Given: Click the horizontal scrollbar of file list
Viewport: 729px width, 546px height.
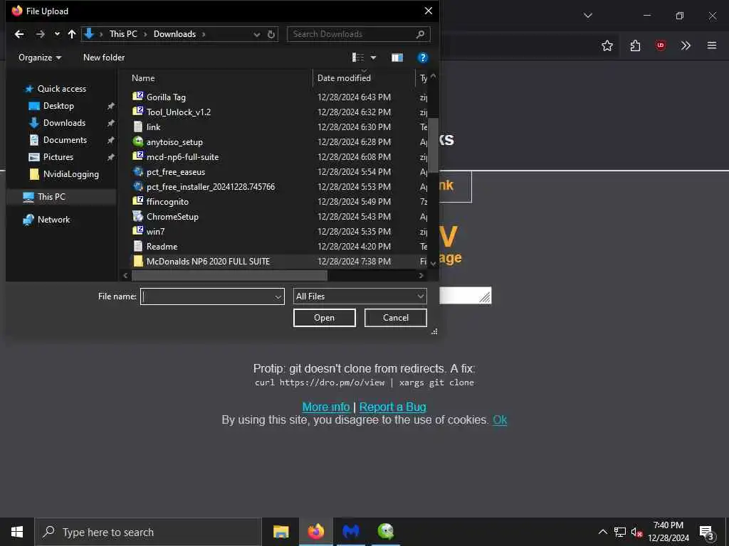Looking at the screenshot, I should (229, 276).
